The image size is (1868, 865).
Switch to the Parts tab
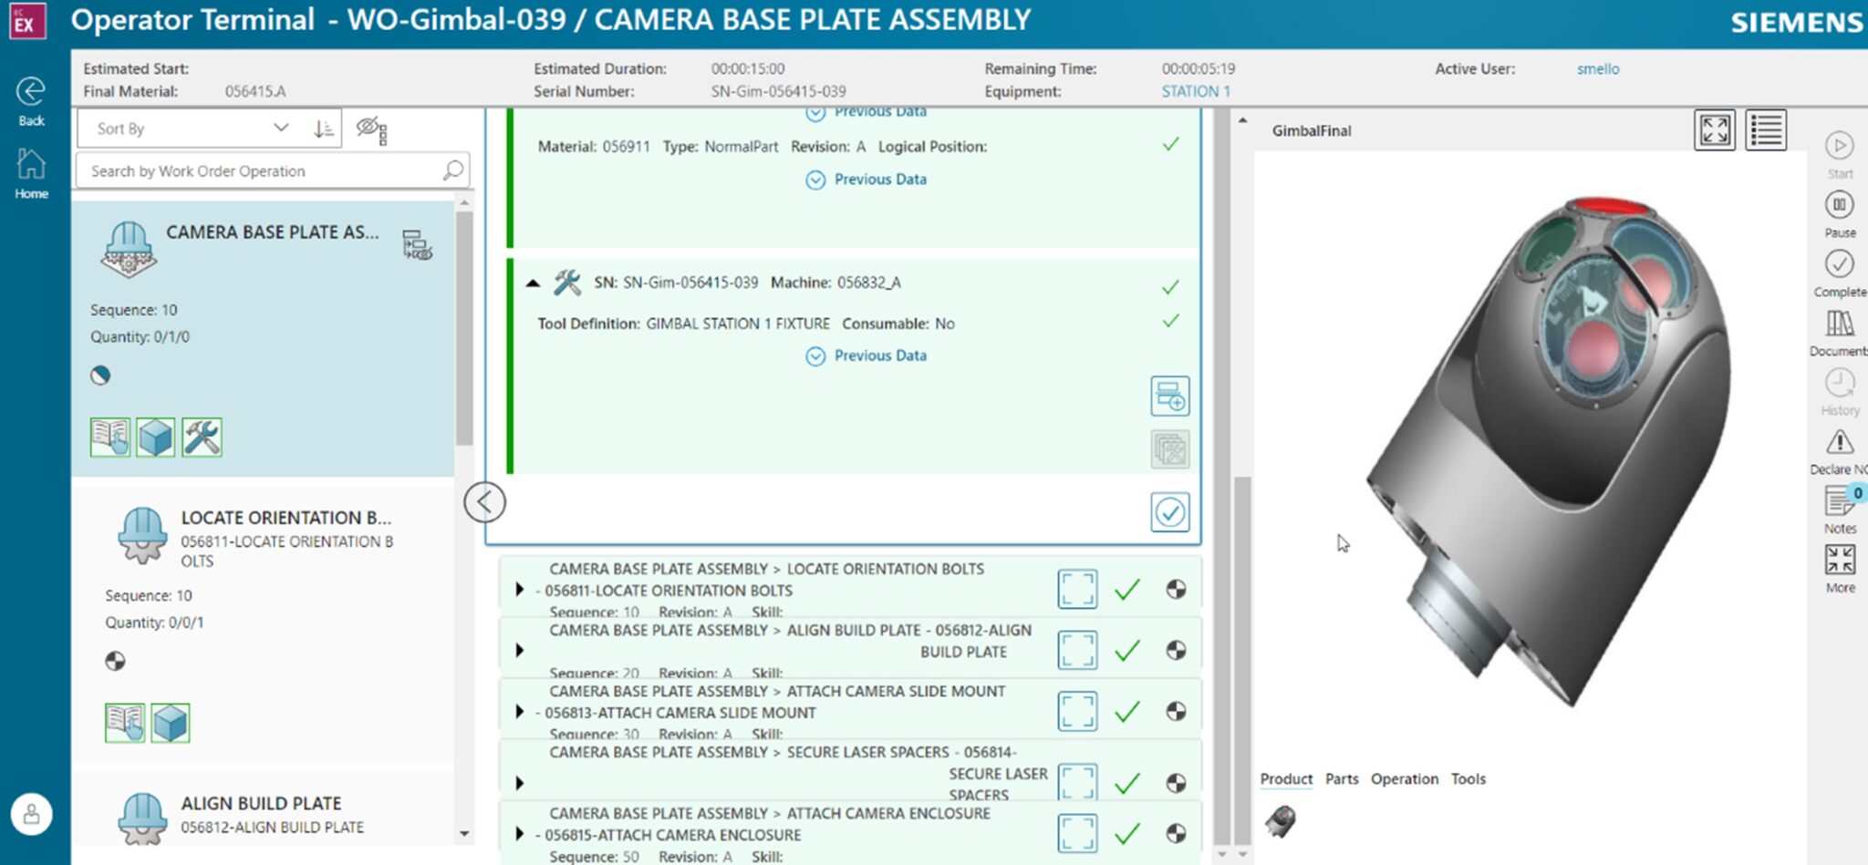click(1341, 779)
